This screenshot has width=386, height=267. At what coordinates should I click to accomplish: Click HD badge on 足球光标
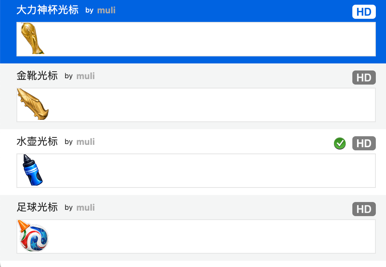click(364, 209)
